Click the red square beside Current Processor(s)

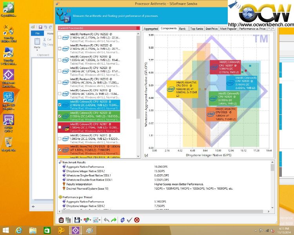pos(138,28)
